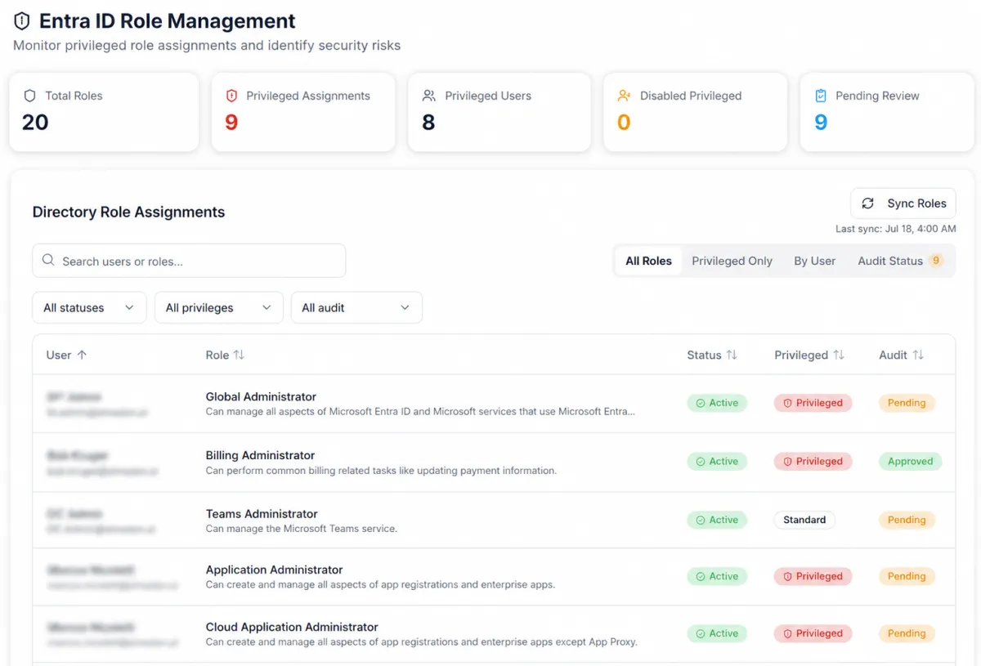Click Pending badge in Teams Administrator row

907,520
